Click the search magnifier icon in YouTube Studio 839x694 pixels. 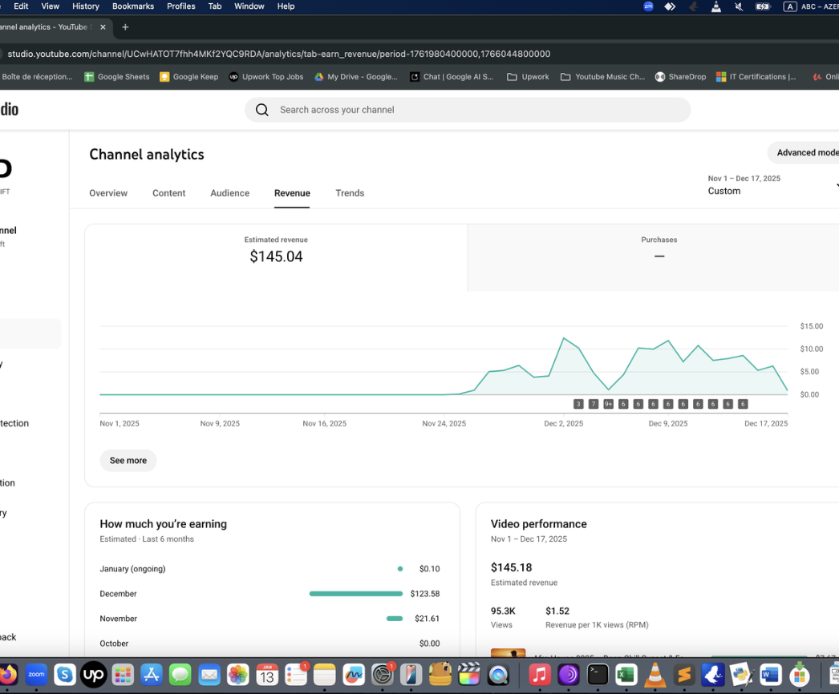[x=261, y=110]
